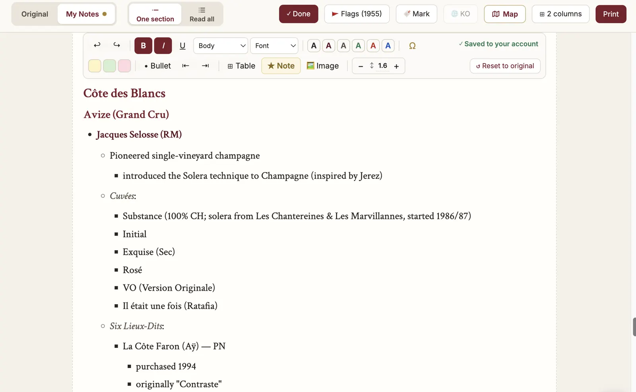The height and width of the screenshot is (392, 636).
Task: Indent the current line
Action: click(205, 66)
